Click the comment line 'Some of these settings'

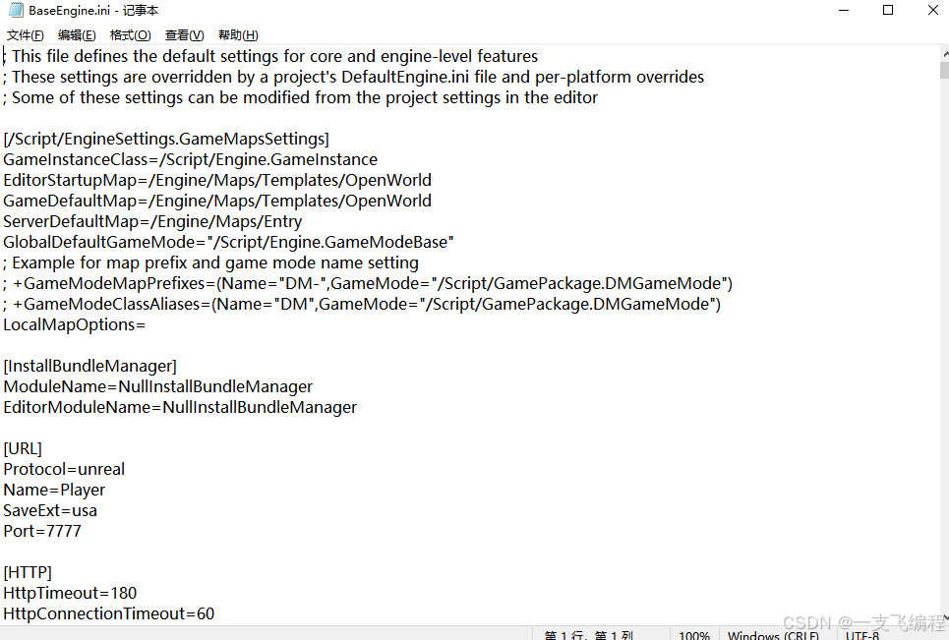301,97
